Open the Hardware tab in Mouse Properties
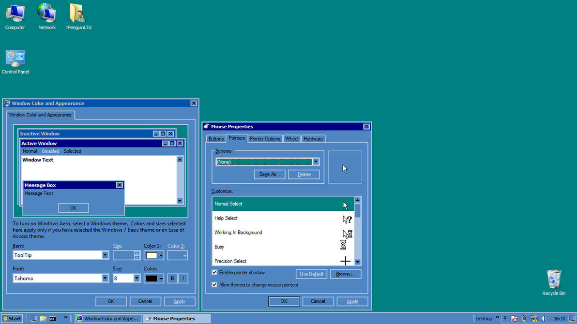This screenshot has width=577, height=324. (313, 138)
